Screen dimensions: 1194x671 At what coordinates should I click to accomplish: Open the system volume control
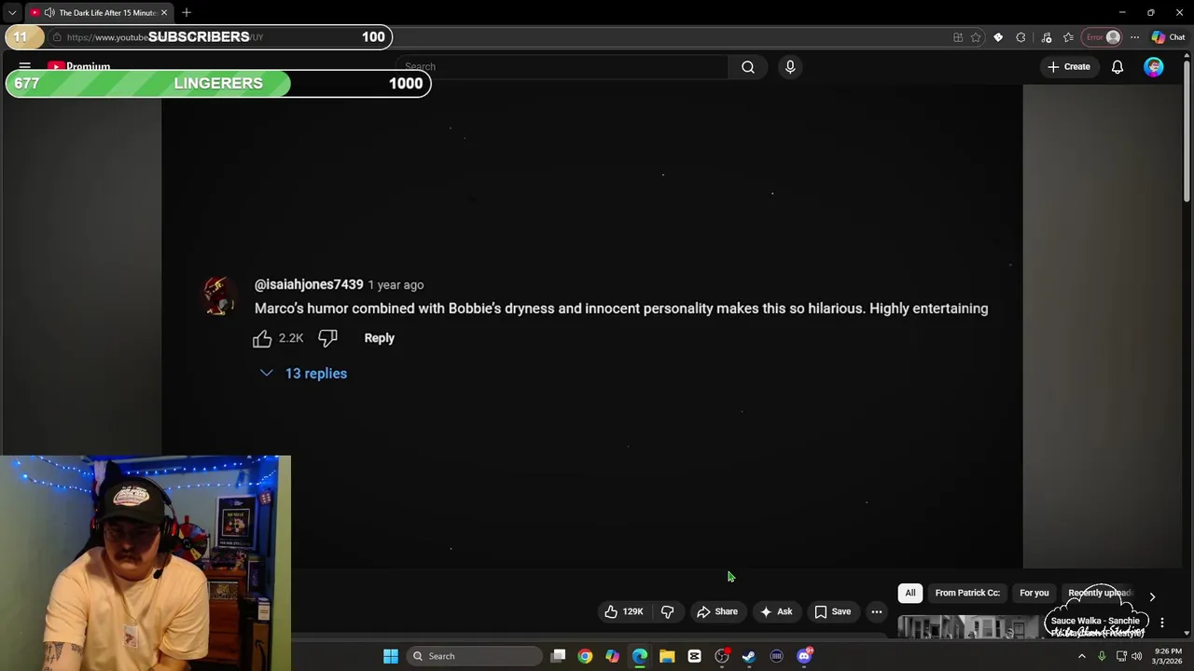(1137, 656)
